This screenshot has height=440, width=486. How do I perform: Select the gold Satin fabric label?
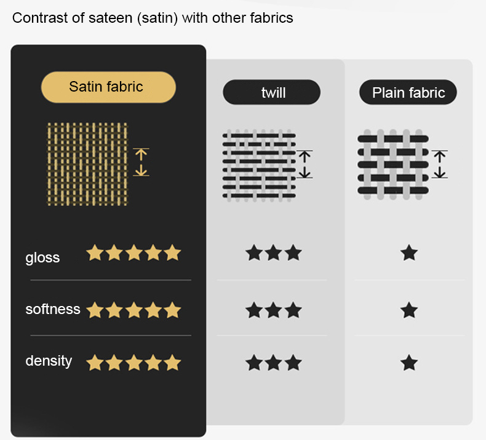click(108, 87)
